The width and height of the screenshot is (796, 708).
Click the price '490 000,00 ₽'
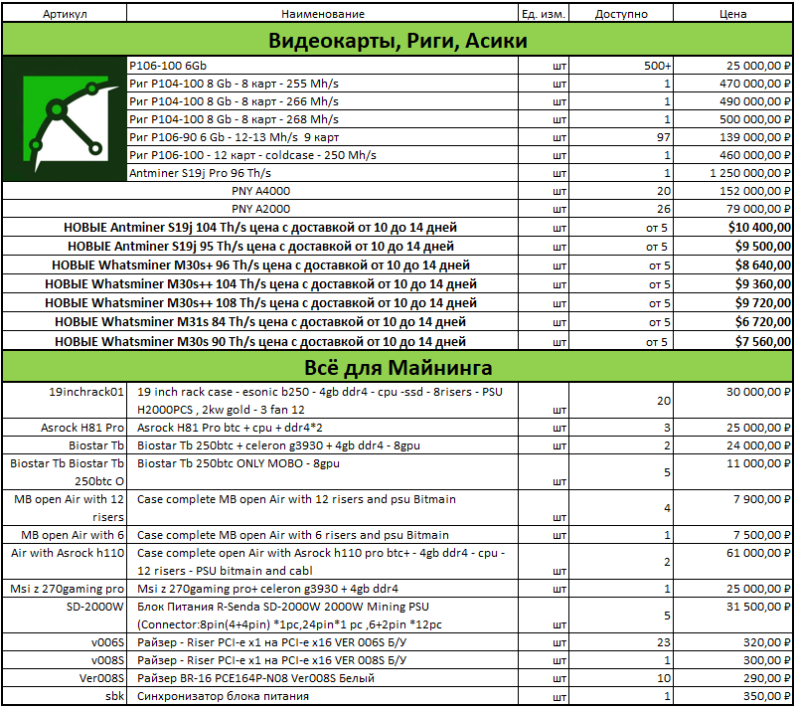755,101
